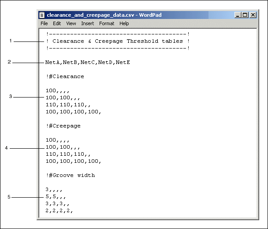Place cursor on the 3,3,3,, line
Image resolution: width=268 pixels, height=229 pixels.
coord(57,204)
